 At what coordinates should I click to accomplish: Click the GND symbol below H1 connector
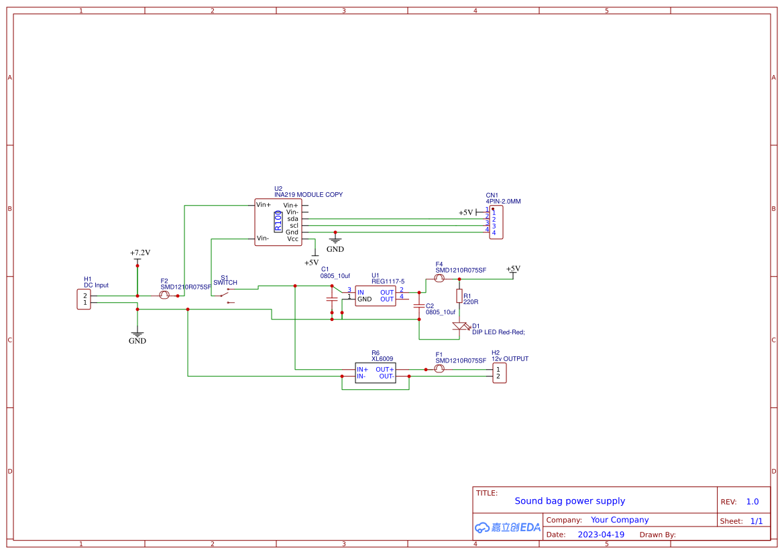pyautogui.click(x=137, y=335)
